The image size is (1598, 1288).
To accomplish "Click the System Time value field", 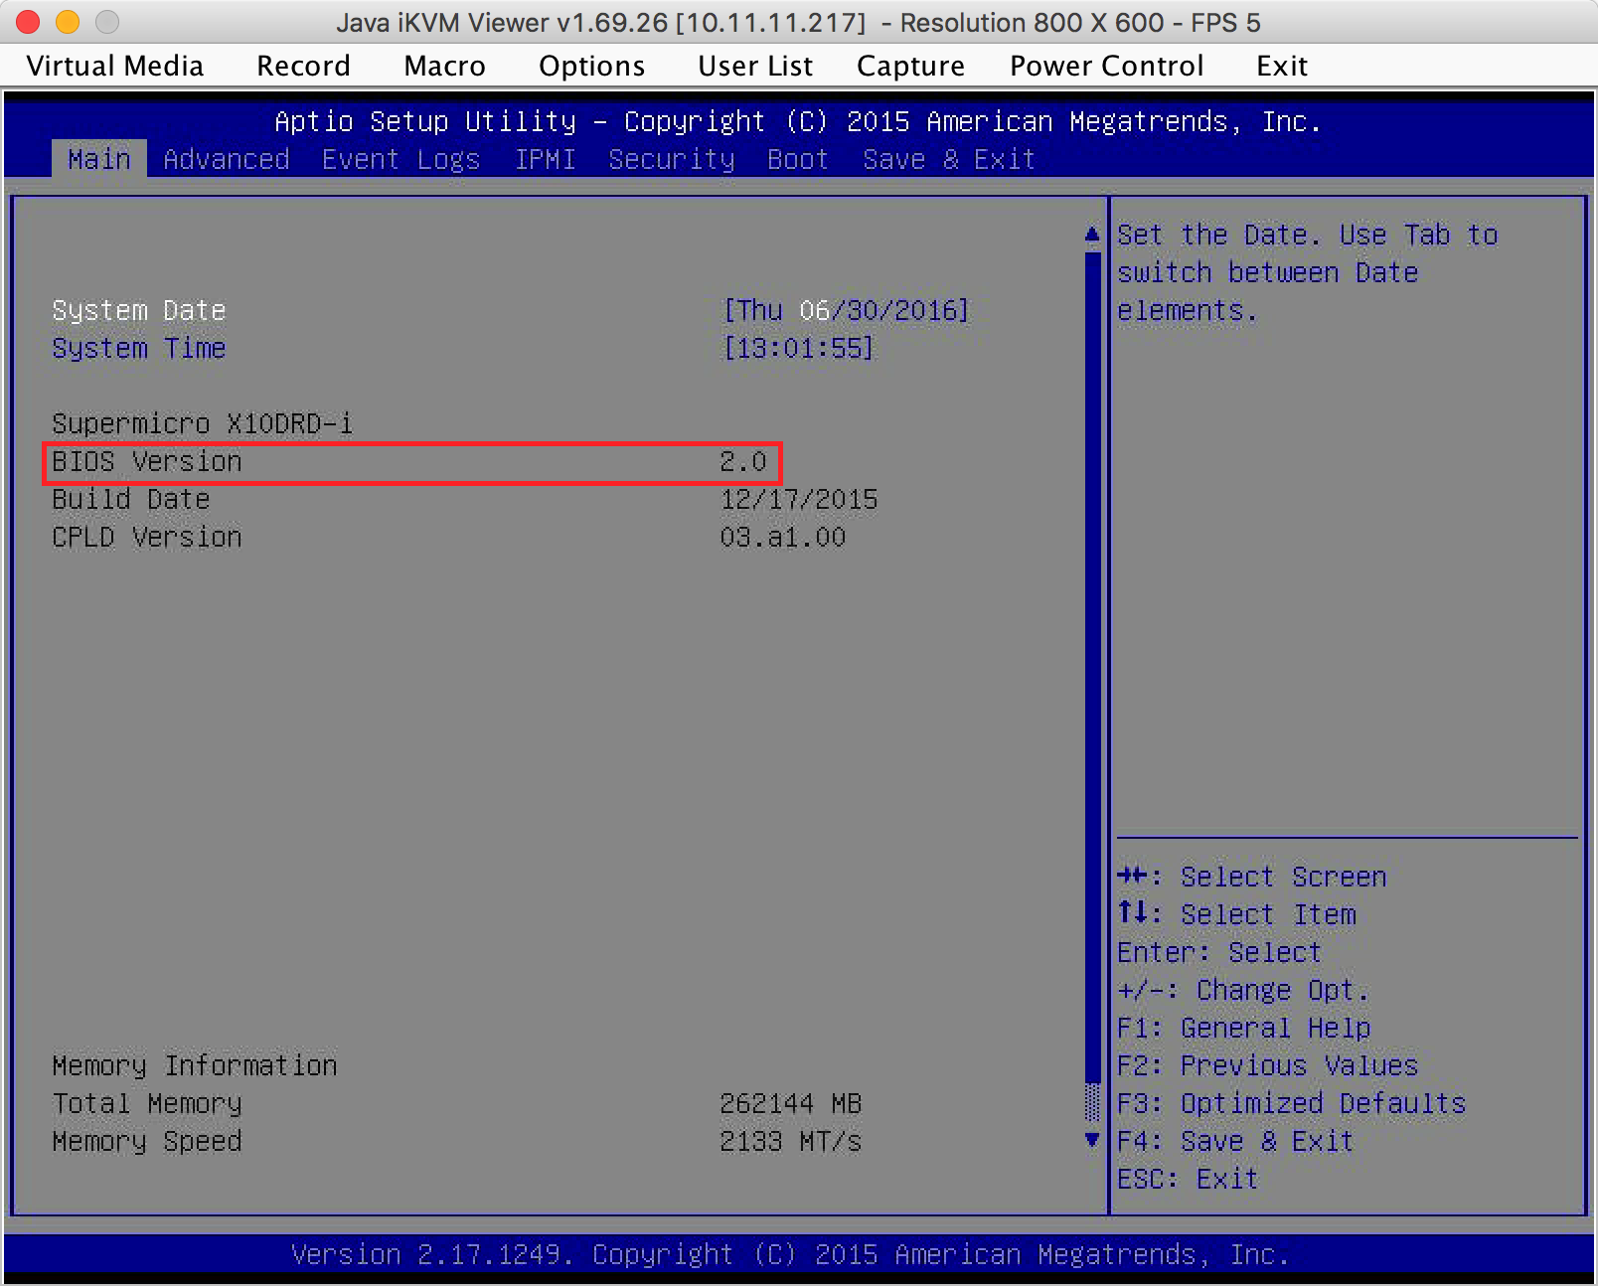I will tap(798, 348).
